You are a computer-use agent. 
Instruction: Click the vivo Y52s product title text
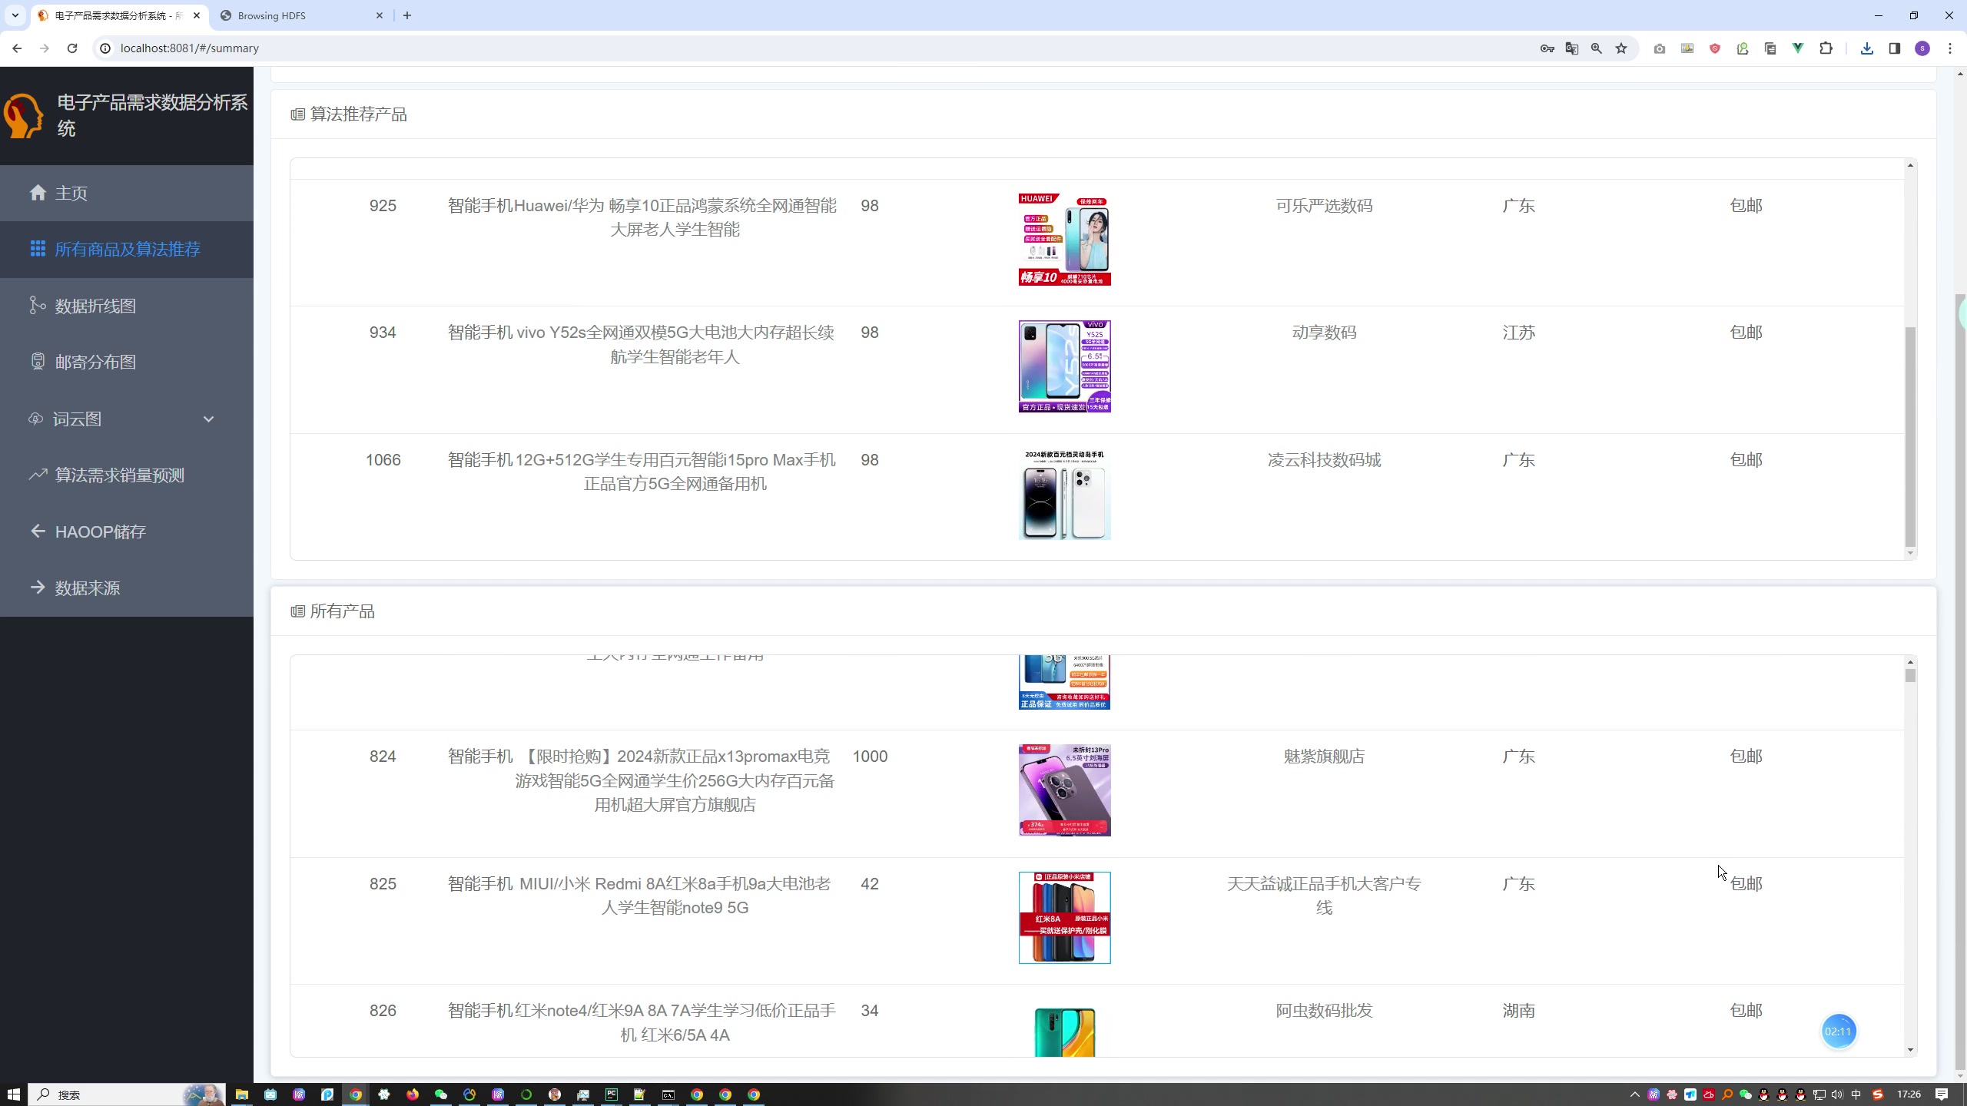point(675,345)
